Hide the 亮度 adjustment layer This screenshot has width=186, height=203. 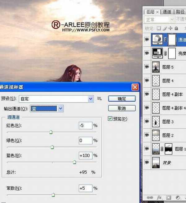click(x=147, y=53)
